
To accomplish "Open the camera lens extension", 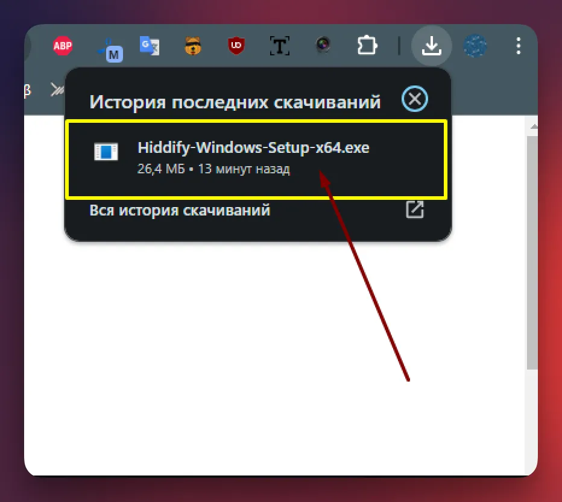I will 323,45.
